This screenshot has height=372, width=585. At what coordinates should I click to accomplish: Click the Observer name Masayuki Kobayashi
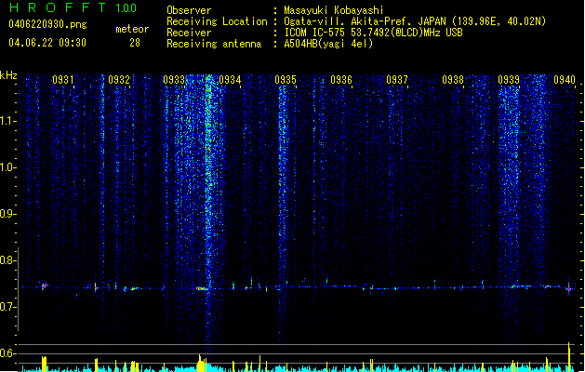click(334, 10)
